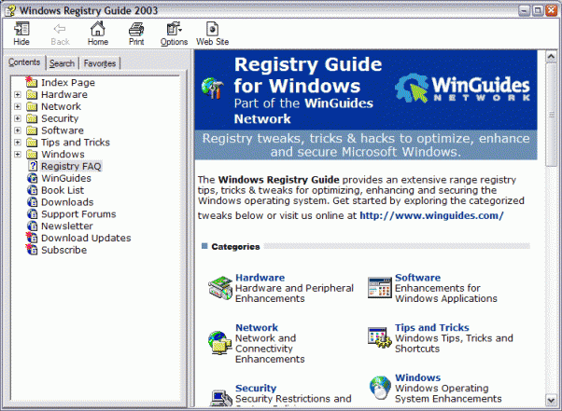Screen dimensions: 562x411
Task: Expand the Network tree node
Action: 18,106
